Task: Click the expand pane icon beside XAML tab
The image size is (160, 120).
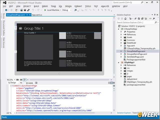Action: pyautogui.click(x=36, y=83)
